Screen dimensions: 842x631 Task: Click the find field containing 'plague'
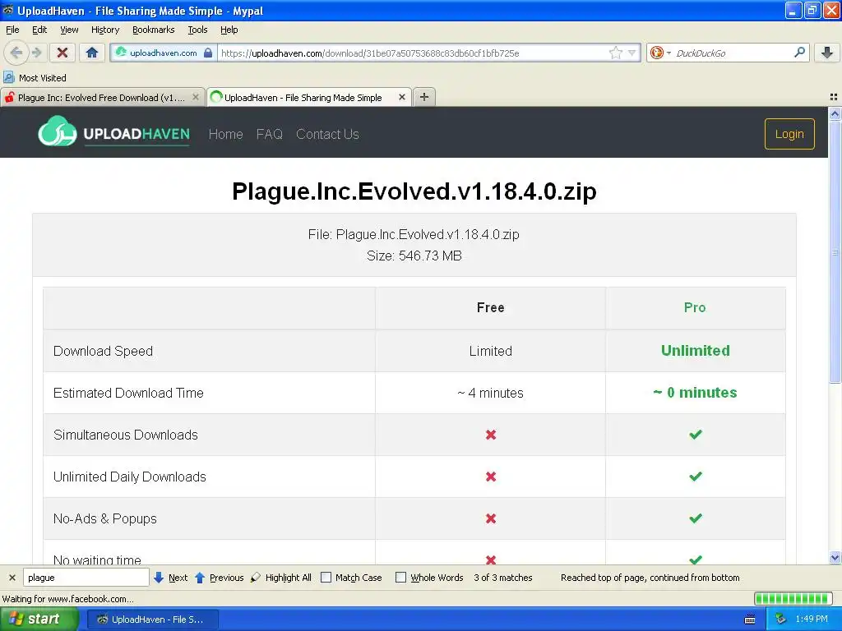86,578
